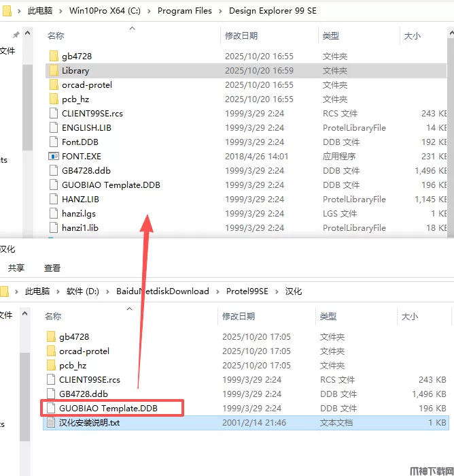Sort by 修改日期 column in Design Explorer window
The height and width of the screenshot is (476, 454).
(241, 36)
